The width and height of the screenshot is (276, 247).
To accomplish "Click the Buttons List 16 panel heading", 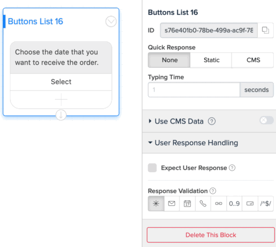I will click(x=173, y=13).
